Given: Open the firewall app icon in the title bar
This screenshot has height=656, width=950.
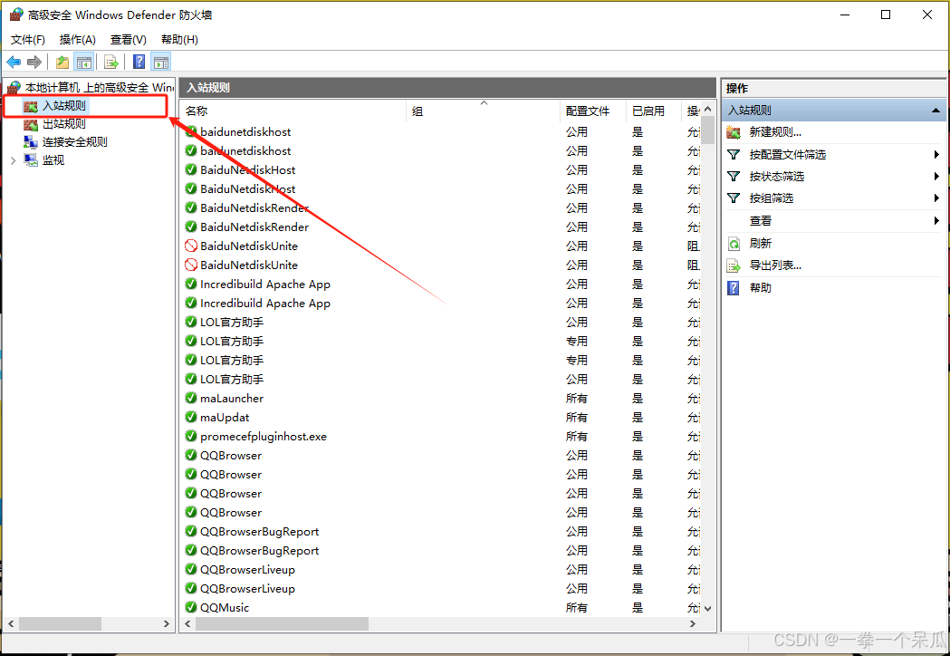Looking at the screenshot, I should coord(16,14).
